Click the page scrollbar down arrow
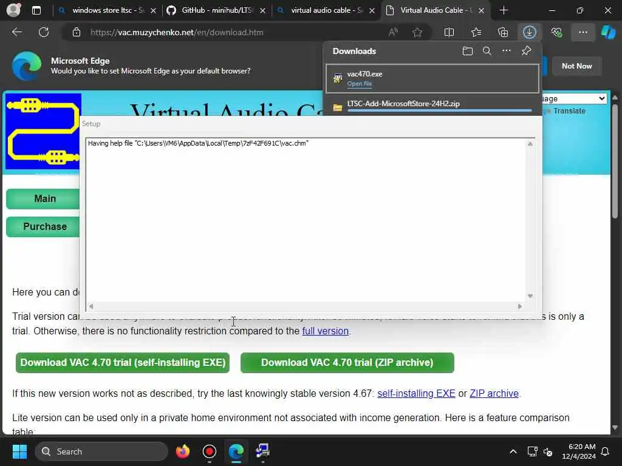The height and width of the screenshot is (466, 622). click(x=615, y=428)
